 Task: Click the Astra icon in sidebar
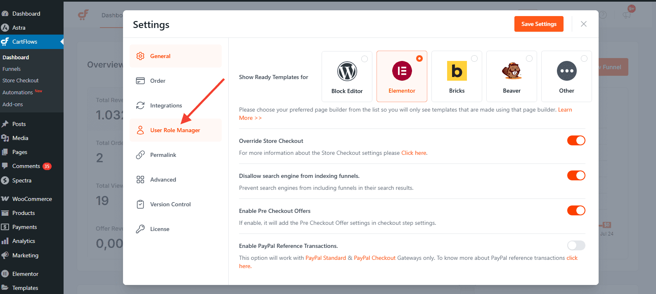point(5,28)
